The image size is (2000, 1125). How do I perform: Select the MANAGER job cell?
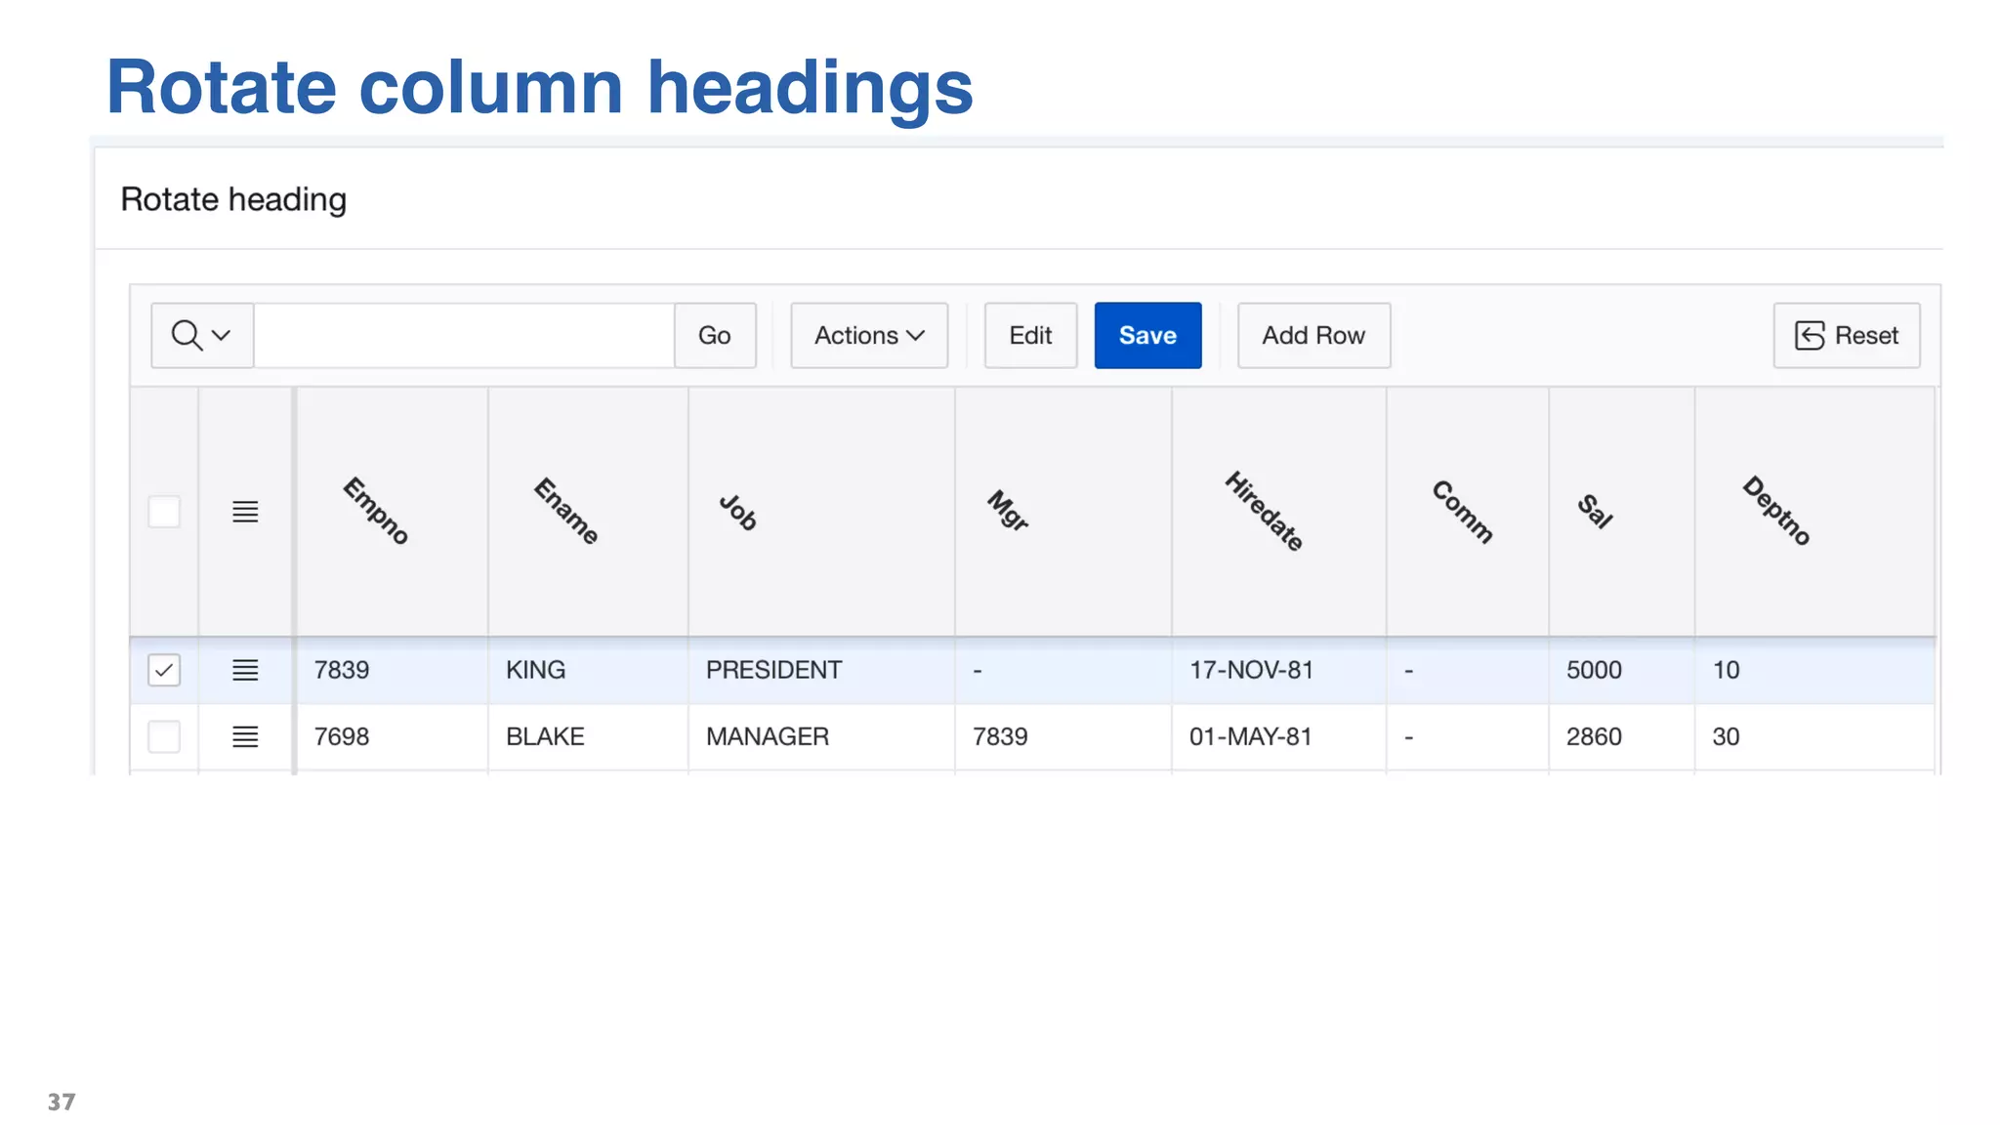(821, 736)
